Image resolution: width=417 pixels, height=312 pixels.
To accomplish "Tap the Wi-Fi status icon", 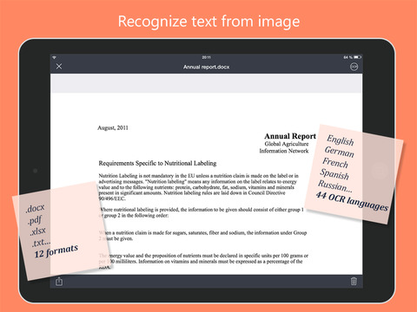I will [54, 57].
